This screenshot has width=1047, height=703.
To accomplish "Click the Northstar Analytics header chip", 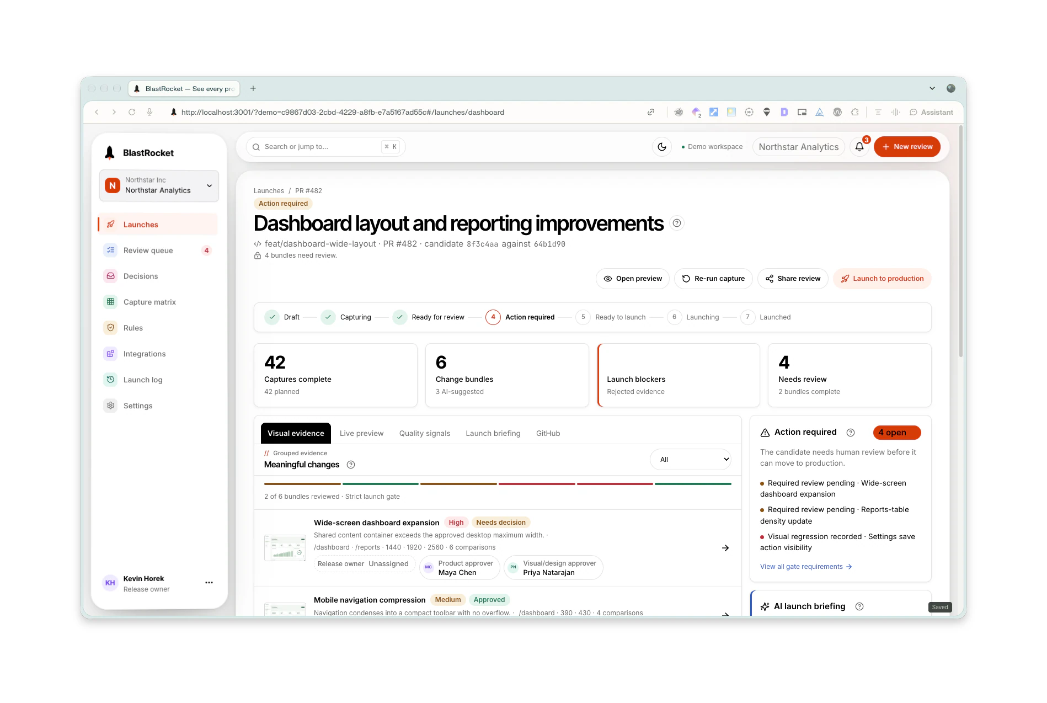I will pos(798,147).
